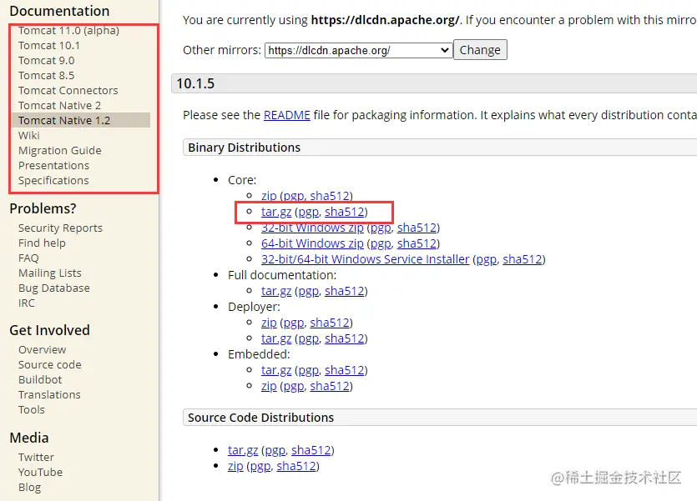This screenshot has width=697, height=501.
Task: Click the Change mirror button
Action: coord(480,50)
